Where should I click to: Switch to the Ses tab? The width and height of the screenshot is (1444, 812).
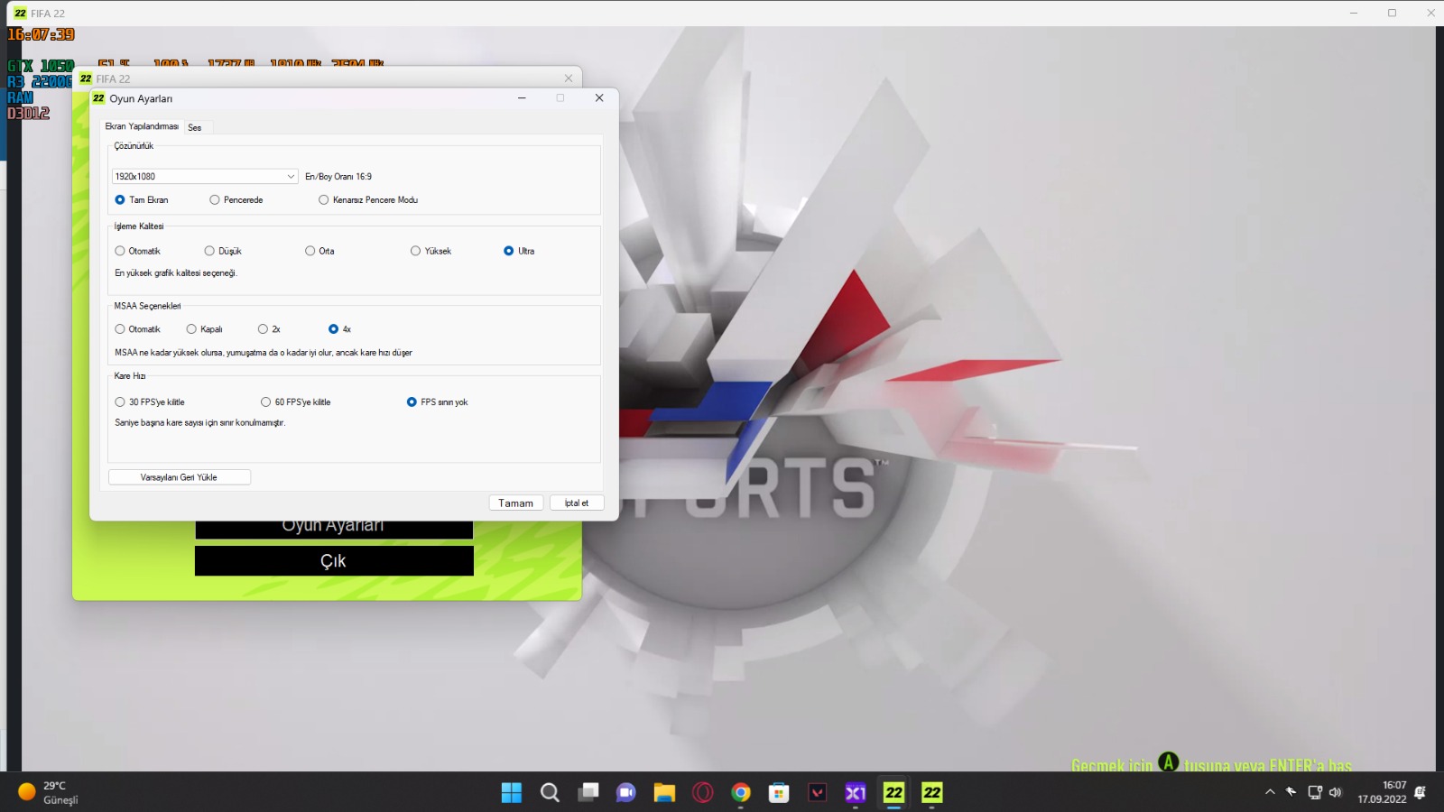195,128
